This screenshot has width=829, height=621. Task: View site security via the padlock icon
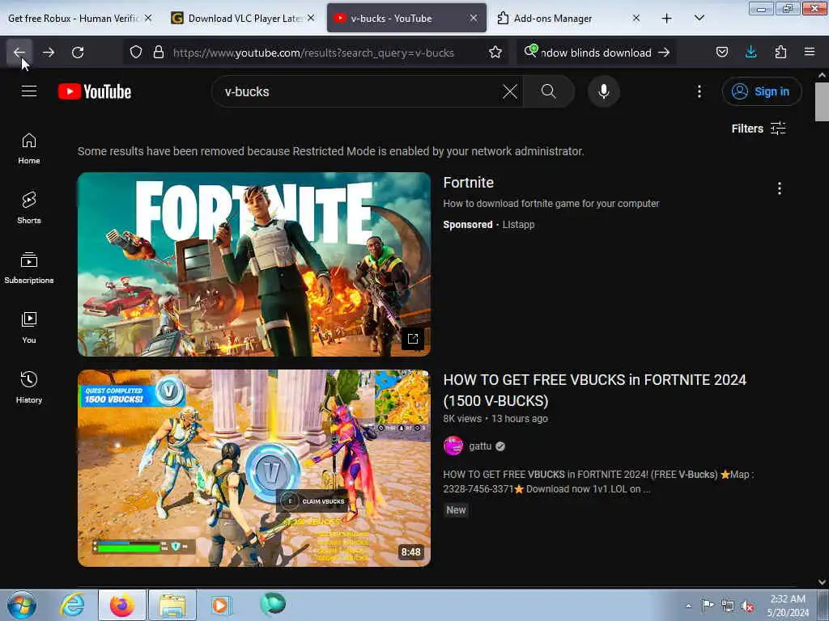click(158, 53)
